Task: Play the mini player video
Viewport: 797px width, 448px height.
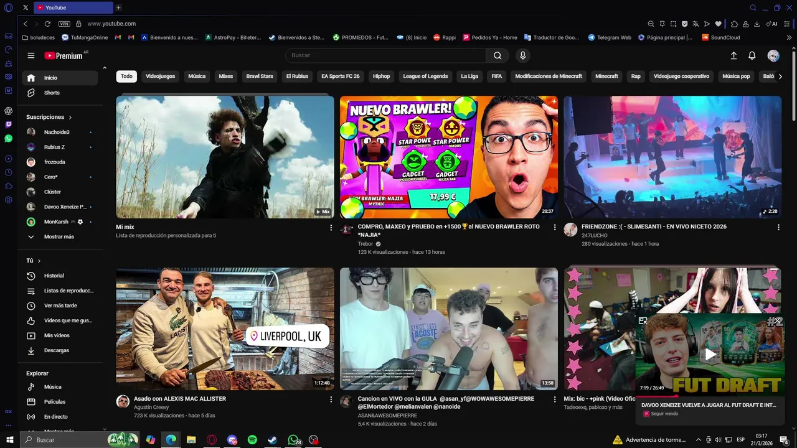Action: (710, 355)
